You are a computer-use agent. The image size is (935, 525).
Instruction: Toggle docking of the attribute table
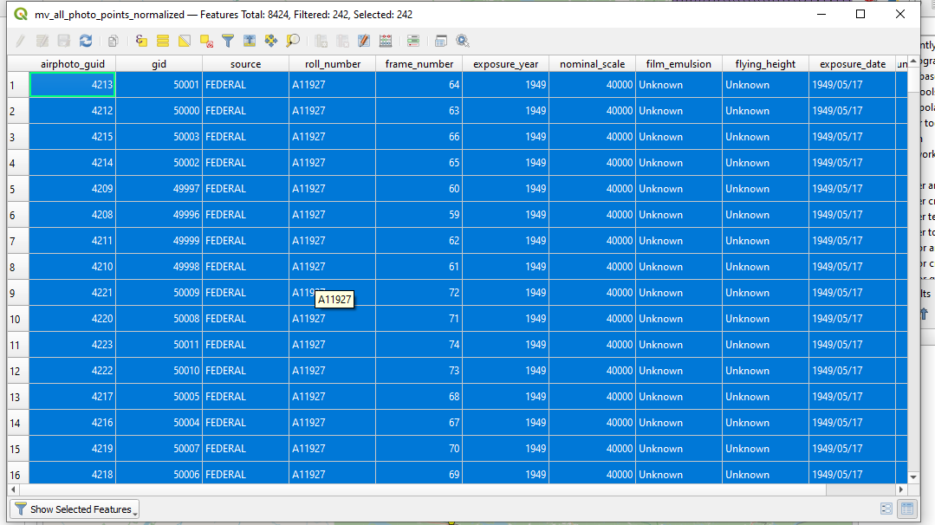pos(441,41)
